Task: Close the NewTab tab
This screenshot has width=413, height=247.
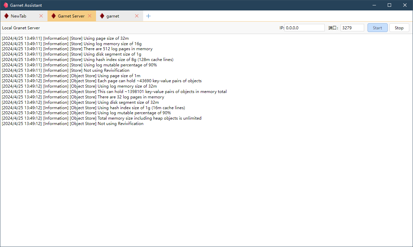Action: tap(41, 16)
